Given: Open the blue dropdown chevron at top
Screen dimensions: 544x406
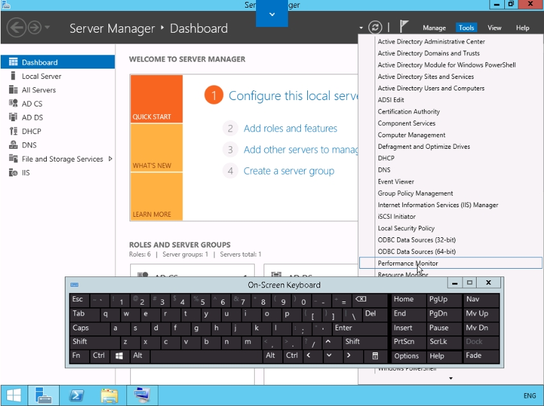Looking at the screenshot, I should 272,14.
